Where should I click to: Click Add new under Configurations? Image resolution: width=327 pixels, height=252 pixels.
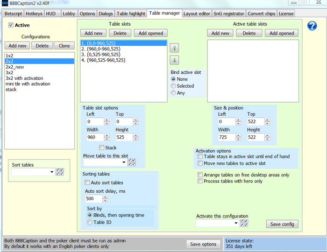point(18,46)
